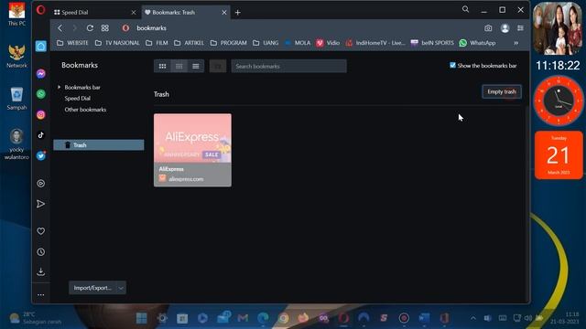Open UANG bookmarks folder

(x=266, y=43)
